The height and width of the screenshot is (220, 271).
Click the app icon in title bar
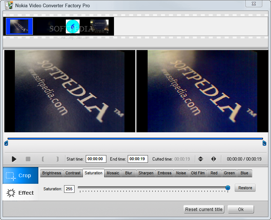(x=8, y=5)
